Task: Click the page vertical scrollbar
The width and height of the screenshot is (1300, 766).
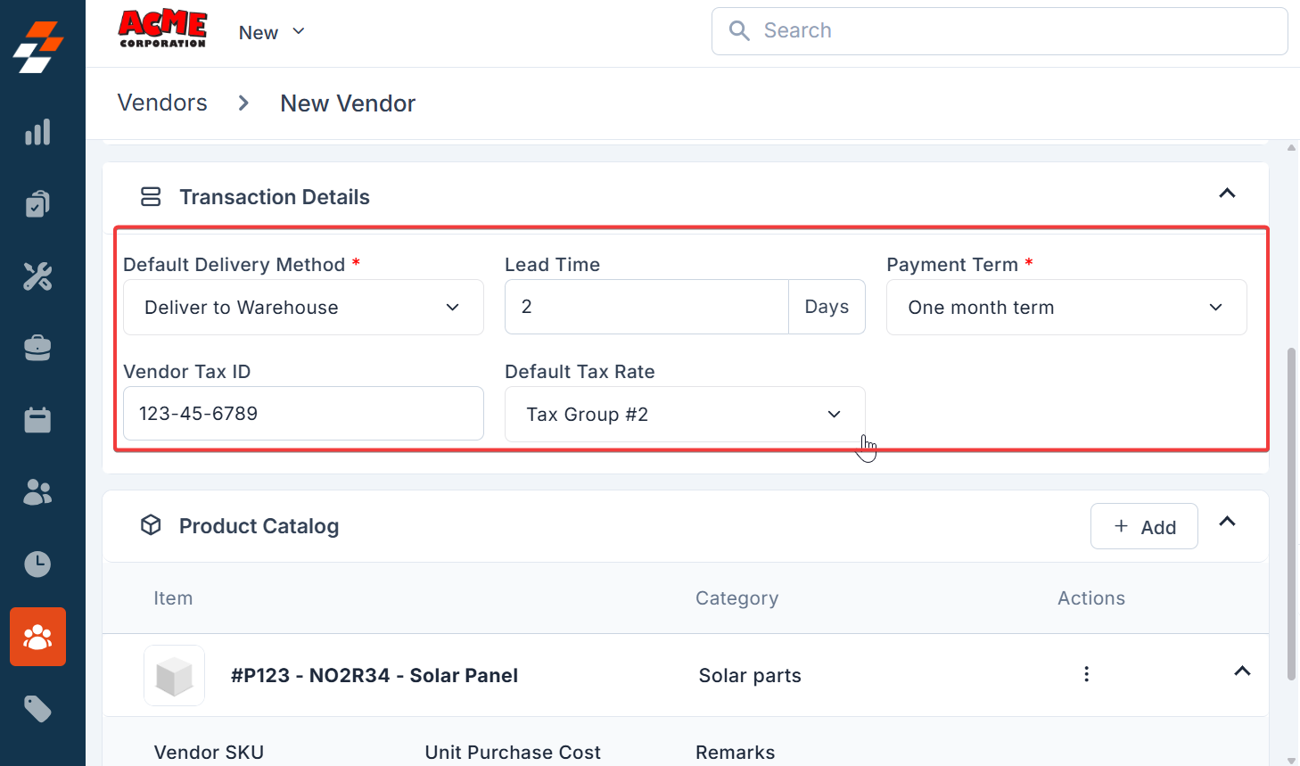Action: (1291, 514)
